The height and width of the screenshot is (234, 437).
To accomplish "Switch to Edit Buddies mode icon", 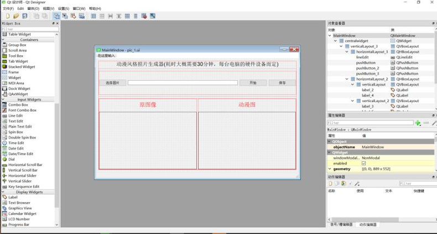I will coord(73,16).
